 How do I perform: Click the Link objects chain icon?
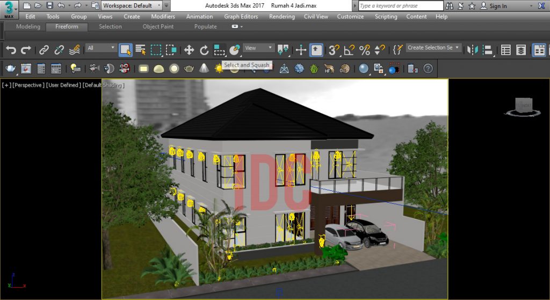44,50
